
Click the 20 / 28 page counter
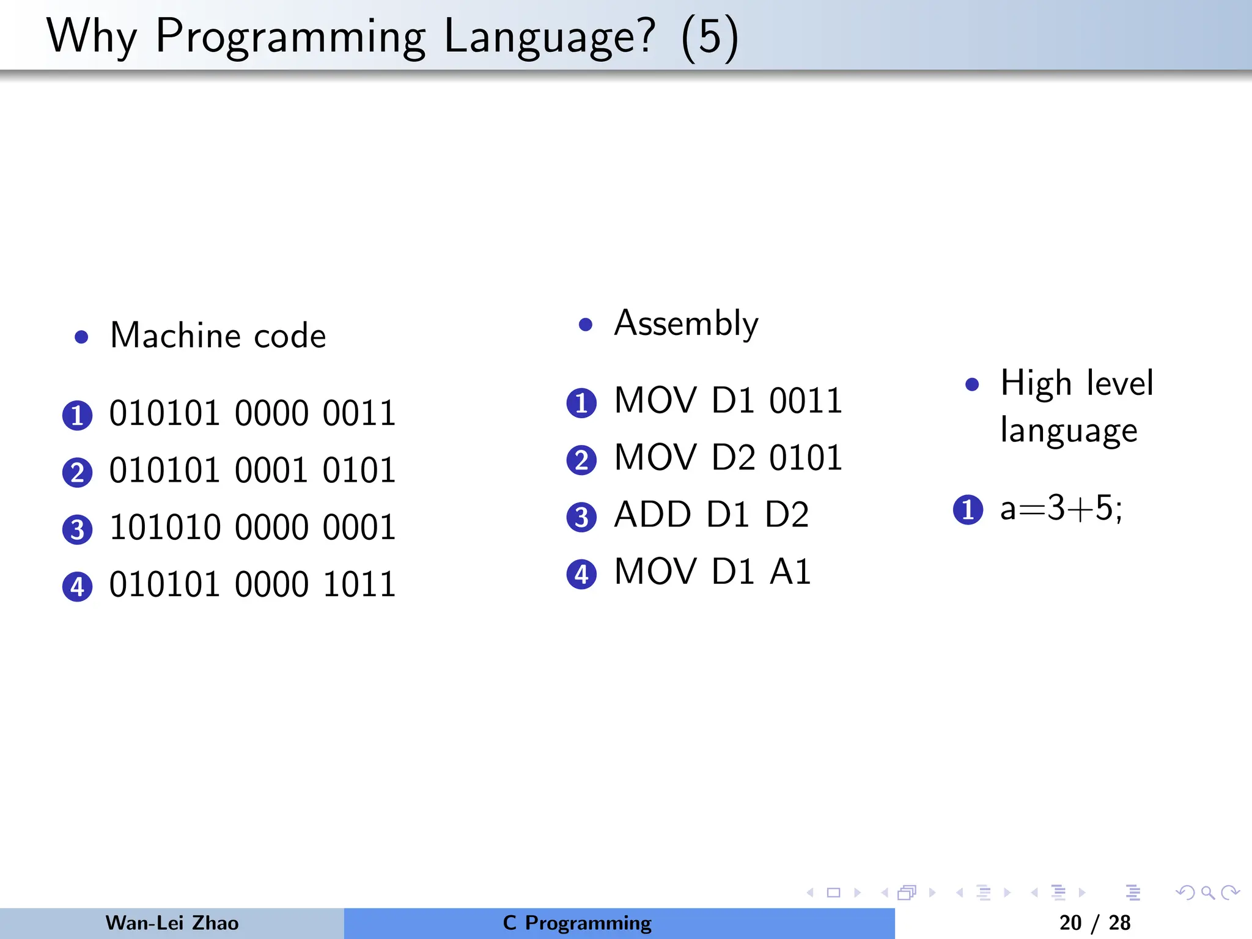(1095, 922)
